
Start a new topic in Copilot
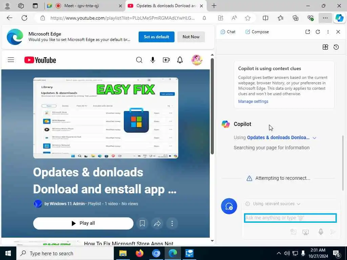click(x=229, y=206)
